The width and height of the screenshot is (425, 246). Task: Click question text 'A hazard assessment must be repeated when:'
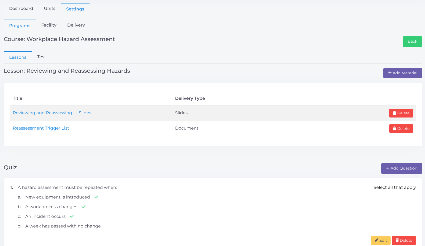[x=67, y=188]
